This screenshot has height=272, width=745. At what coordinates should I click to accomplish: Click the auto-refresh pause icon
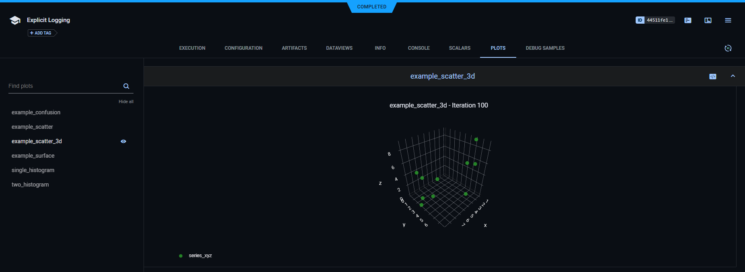pyautogui.click(x=728, y=48)
